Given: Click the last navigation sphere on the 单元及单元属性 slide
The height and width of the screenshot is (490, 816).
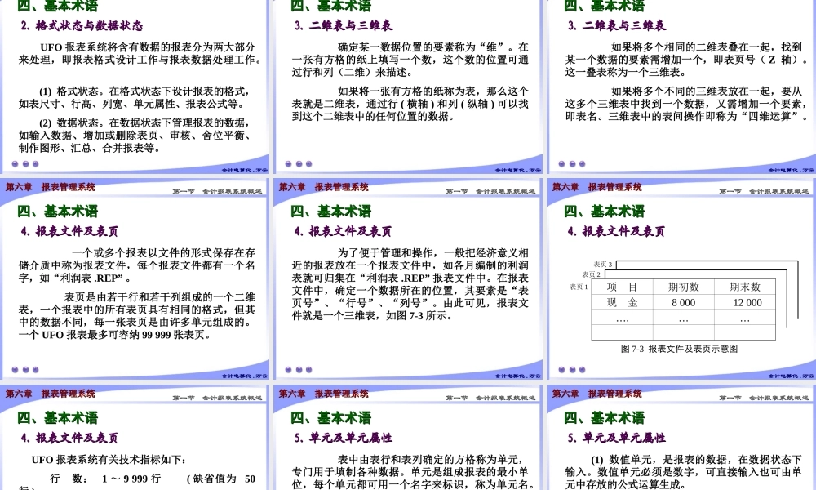Looking at the screenshot, I should pos(583,488).
